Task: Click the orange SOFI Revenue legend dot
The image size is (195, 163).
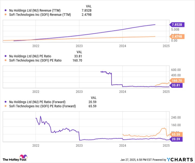Action: [5, 15]
